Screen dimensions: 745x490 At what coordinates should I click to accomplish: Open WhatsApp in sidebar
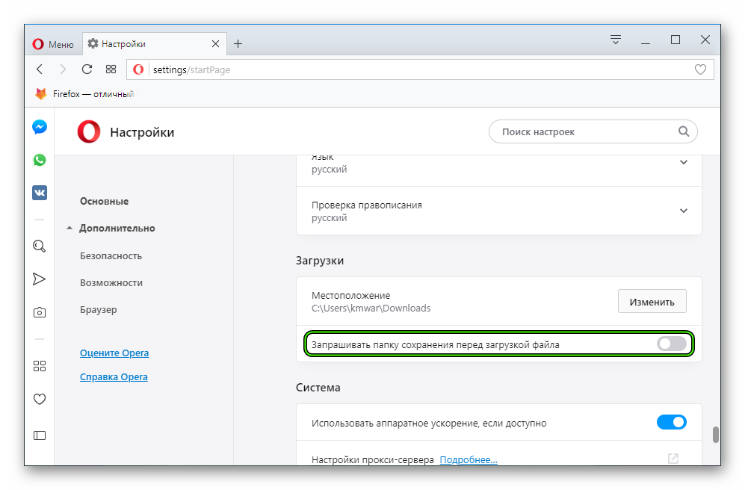(40, 160)
